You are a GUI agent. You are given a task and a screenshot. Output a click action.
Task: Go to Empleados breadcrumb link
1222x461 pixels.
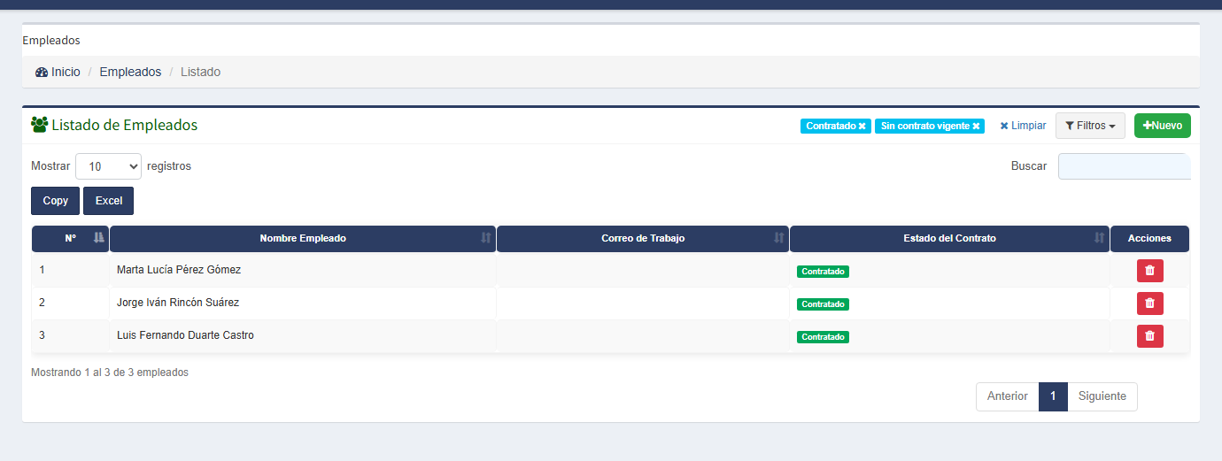[130, 73]
